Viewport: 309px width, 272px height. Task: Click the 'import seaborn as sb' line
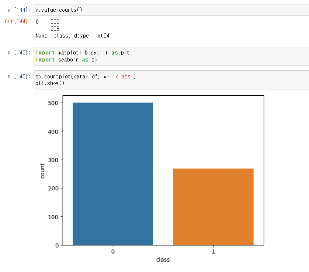pos(66,60)
